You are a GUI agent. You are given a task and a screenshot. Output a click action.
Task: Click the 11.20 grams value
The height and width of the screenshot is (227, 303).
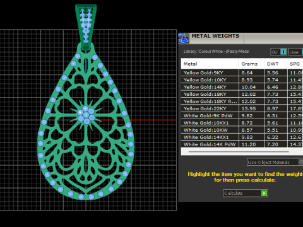coord(249,144)
